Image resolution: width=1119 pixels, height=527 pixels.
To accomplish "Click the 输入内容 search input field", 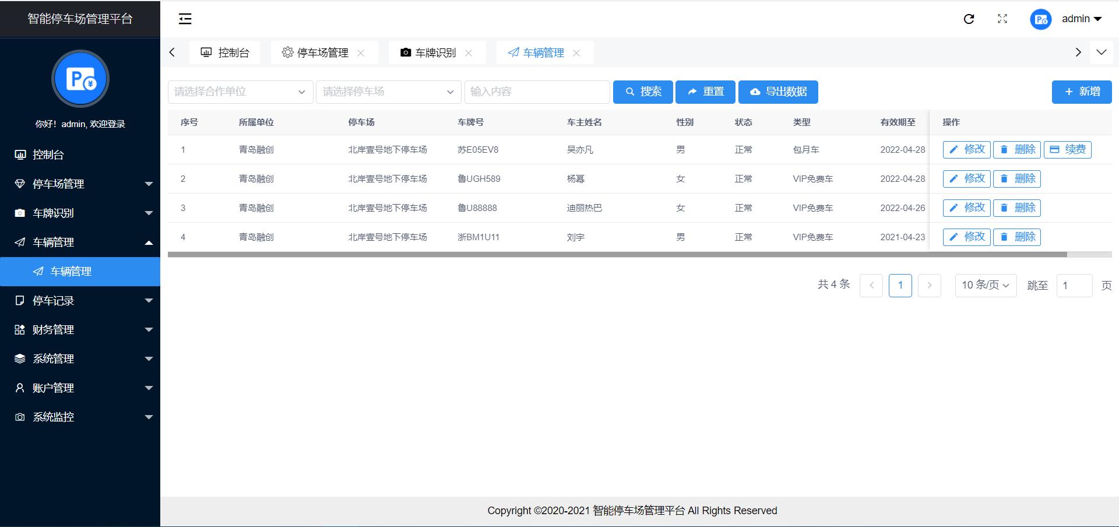I will pyautogui.click(x=536, y=92).
